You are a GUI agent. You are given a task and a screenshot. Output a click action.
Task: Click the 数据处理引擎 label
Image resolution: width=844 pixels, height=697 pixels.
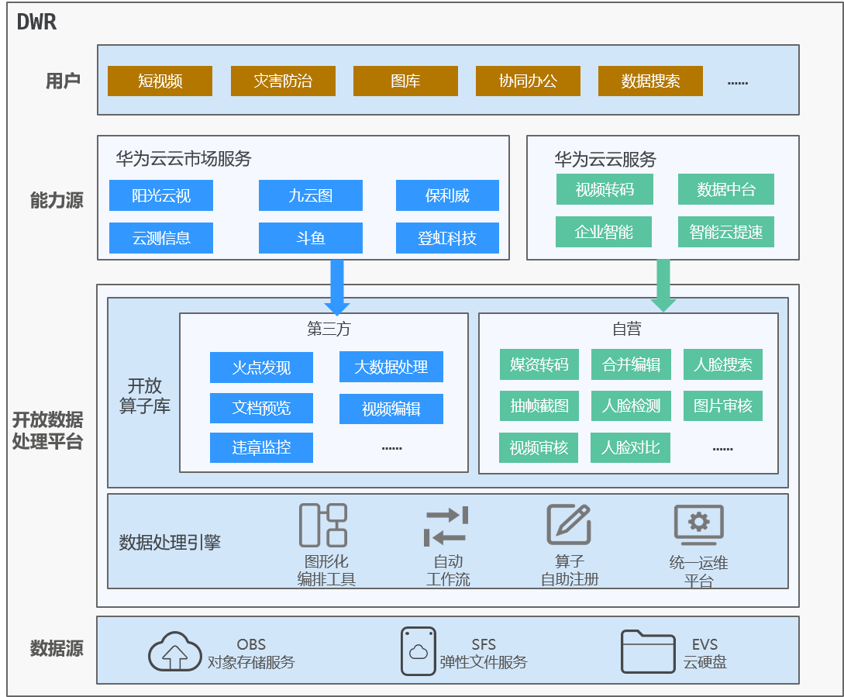pos(170,542)
